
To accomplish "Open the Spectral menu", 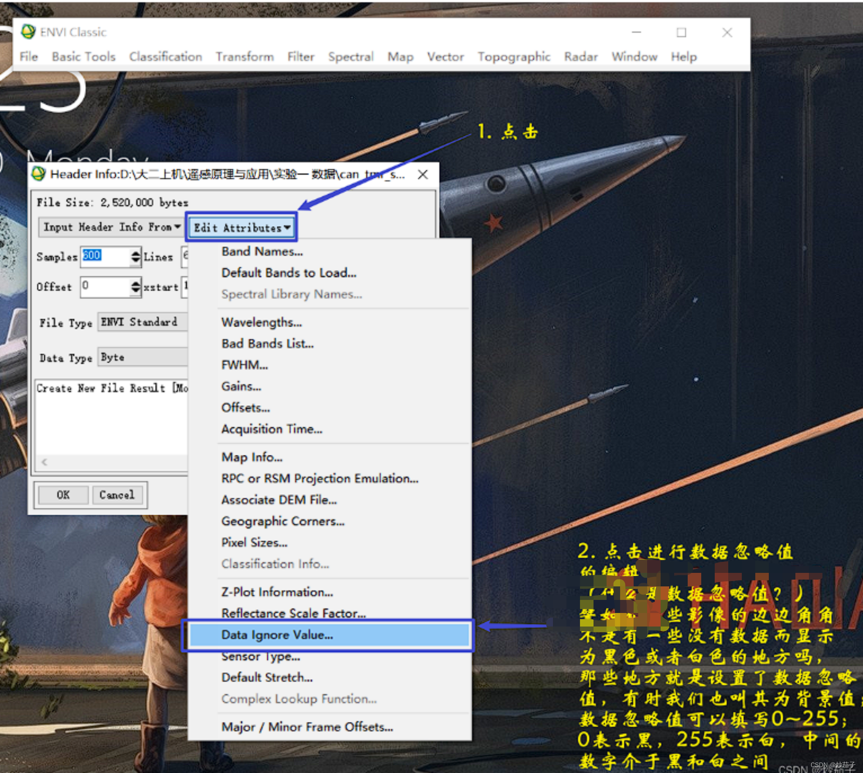I will click(351, 57).
